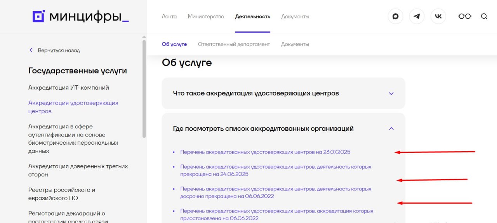Click heading Что такое аккредитация удостоверяющих центров
This screenshot has width=497, height=223.
point(256,93)
